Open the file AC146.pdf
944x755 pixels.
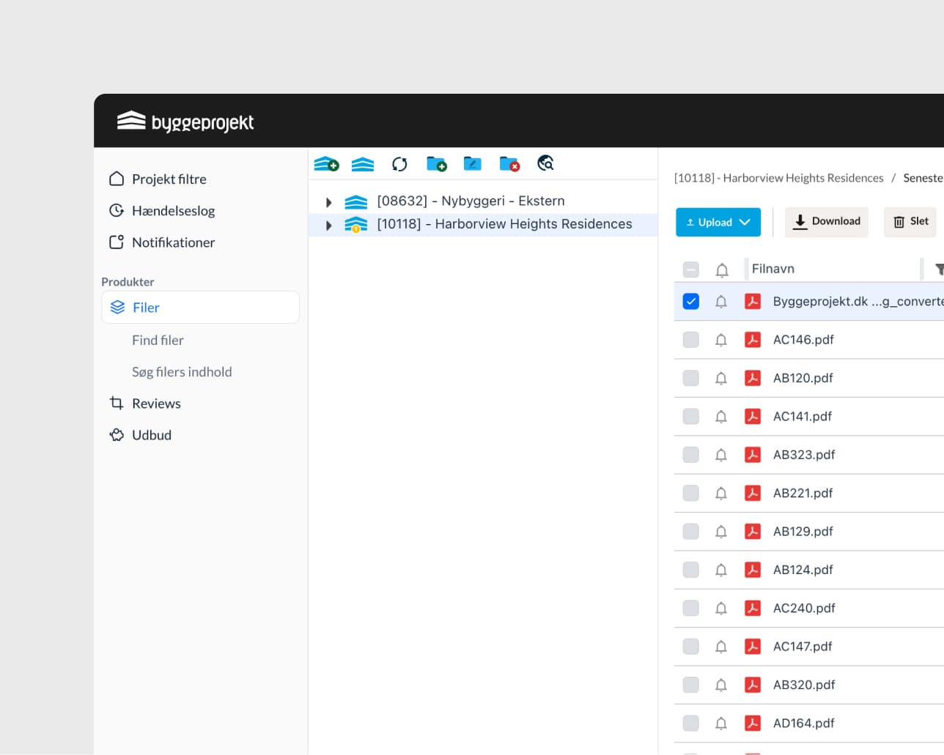tap(803, 340)
